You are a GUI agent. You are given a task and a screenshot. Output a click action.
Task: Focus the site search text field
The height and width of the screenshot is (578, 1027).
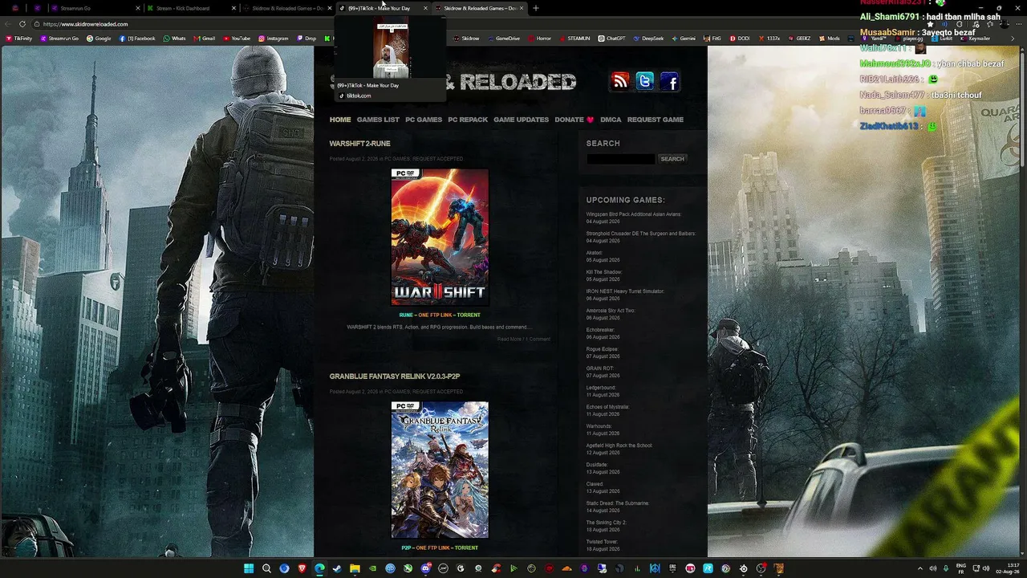[x=621, y=159]
